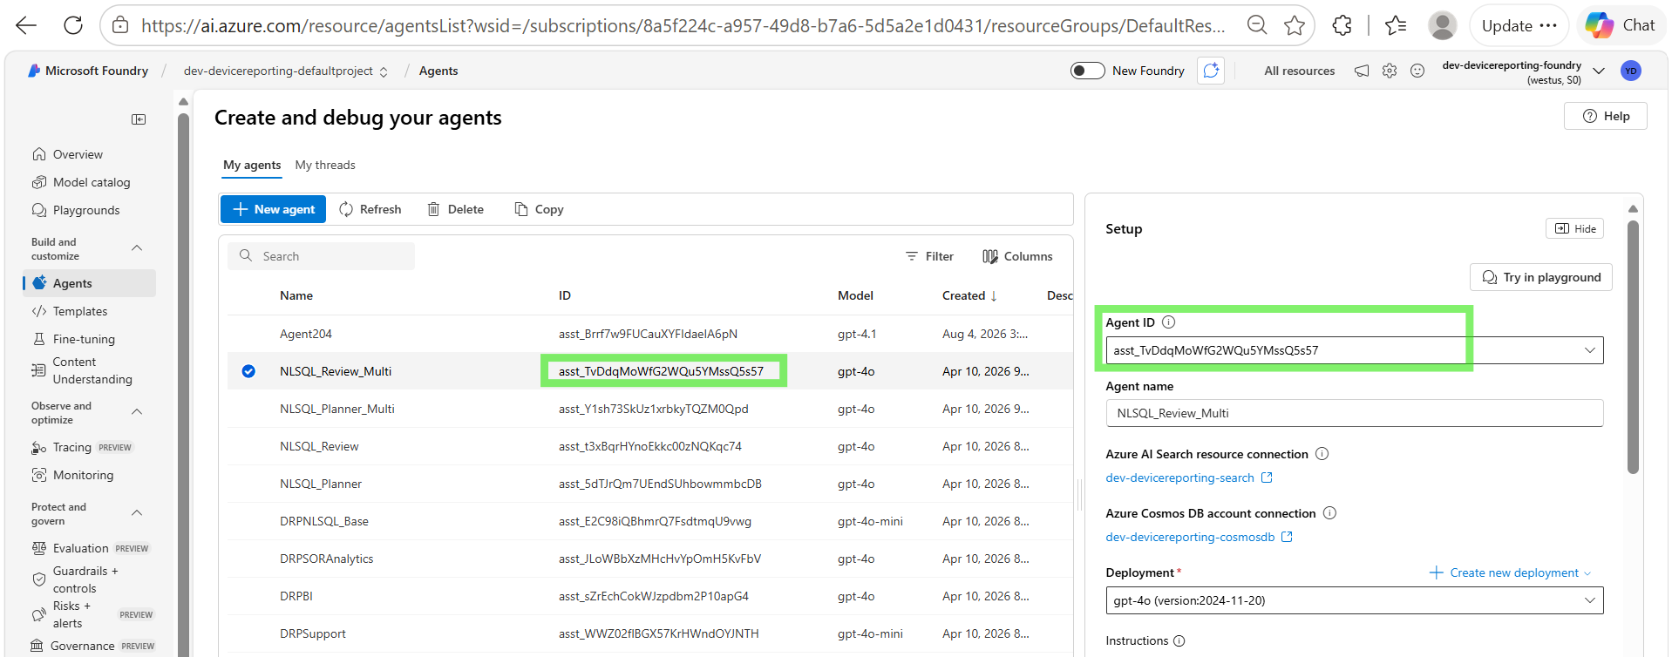Open Overview in the sidebar
The image size is (1672, 657).
point(78,154)
